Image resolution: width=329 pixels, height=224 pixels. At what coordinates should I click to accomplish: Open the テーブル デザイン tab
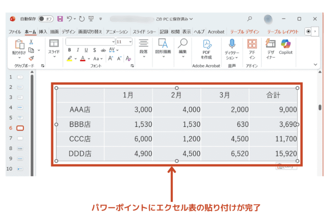coord(245,31)
